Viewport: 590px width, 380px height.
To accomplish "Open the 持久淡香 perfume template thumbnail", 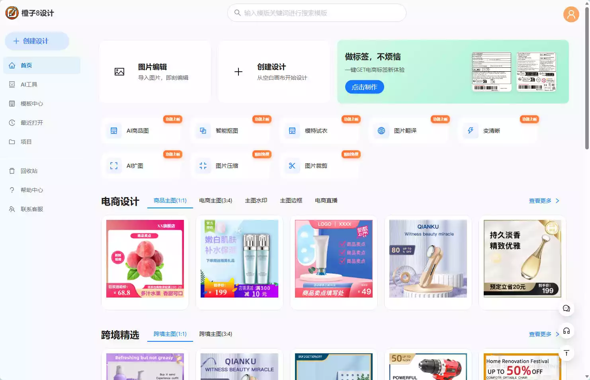I will coord(522,259).
